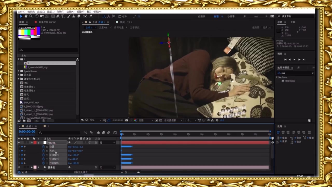
Task: Hide the 摄像机 camera layer eye toggle
Action: (19, 167)
